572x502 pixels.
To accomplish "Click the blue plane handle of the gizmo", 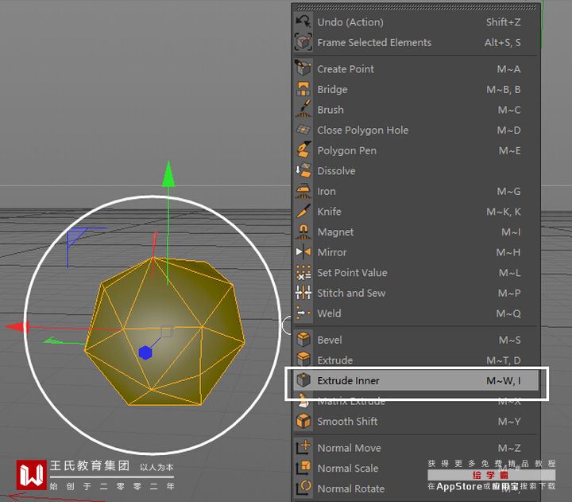I will (76, 236).
